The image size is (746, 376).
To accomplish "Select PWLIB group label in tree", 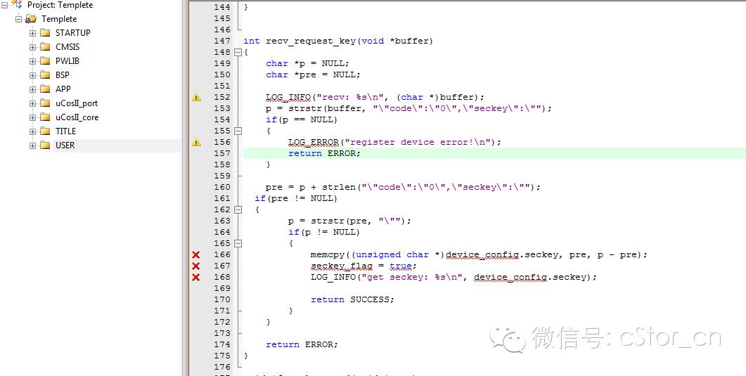I will click(x=67, y=61).
